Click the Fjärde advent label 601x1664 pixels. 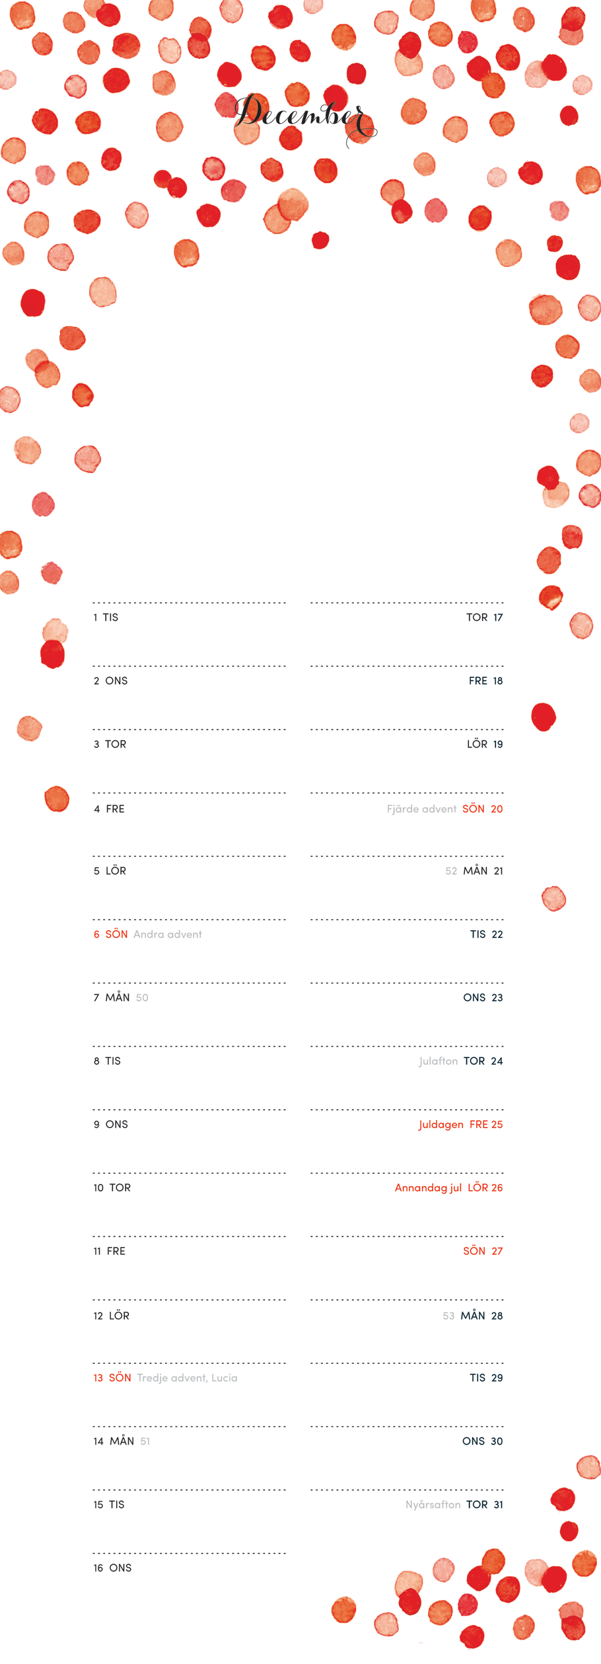coord(421,809)
